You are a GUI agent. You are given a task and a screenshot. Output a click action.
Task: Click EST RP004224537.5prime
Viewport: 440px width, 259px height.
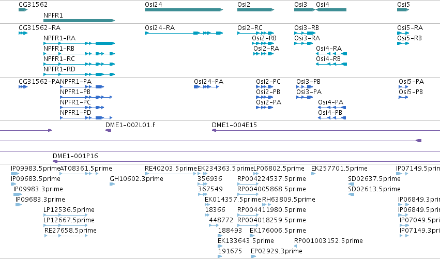tap(248, 184)
